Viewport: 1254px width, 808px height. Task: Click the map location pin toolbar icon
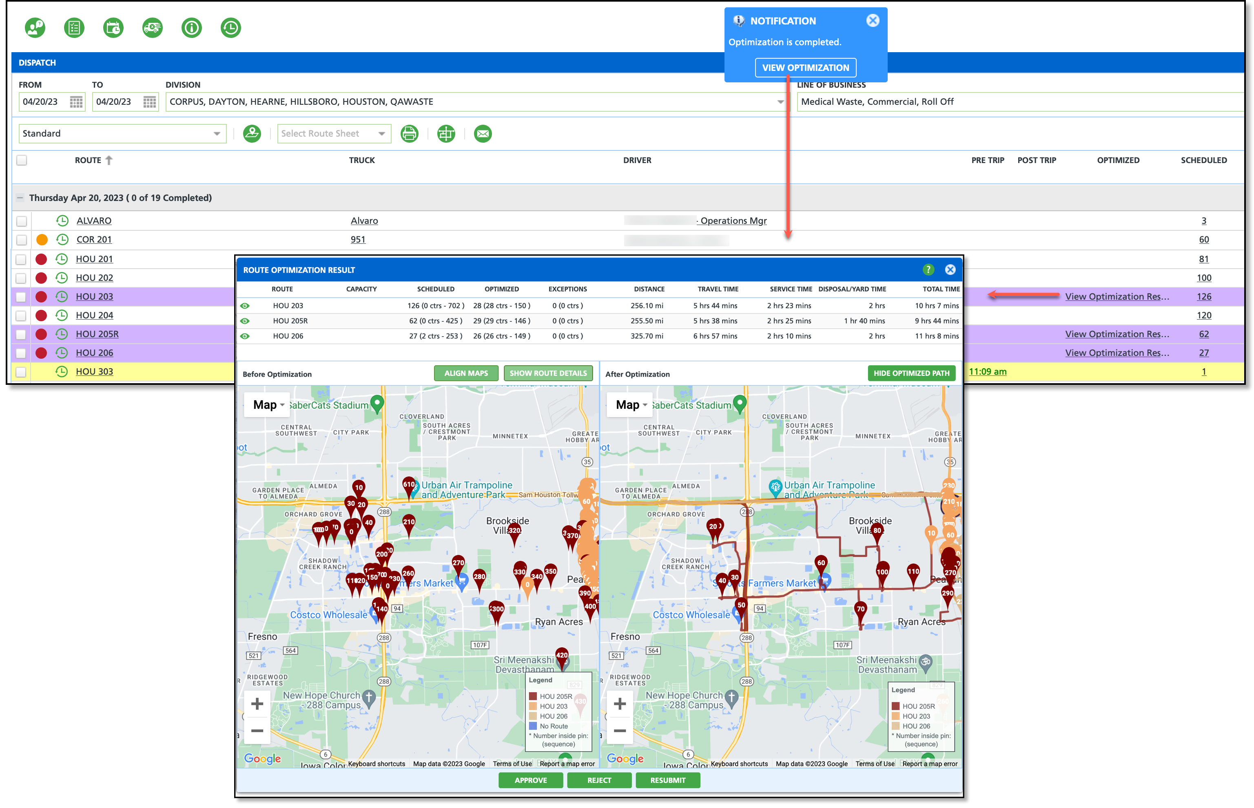[x=252, y=134]
